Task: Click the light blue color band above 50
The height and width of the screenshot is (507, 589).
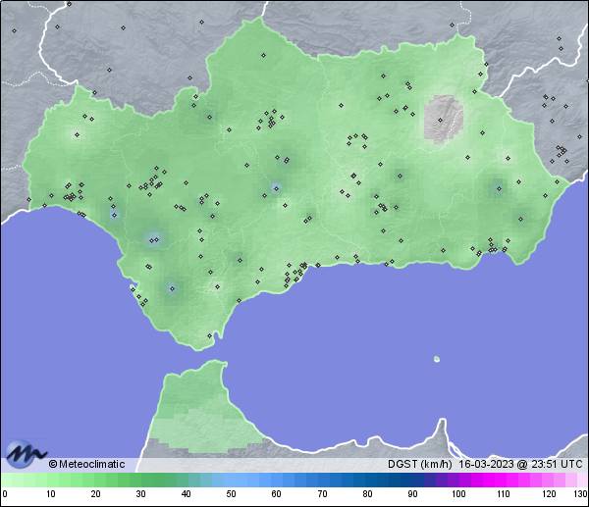Action: point(231,480)
